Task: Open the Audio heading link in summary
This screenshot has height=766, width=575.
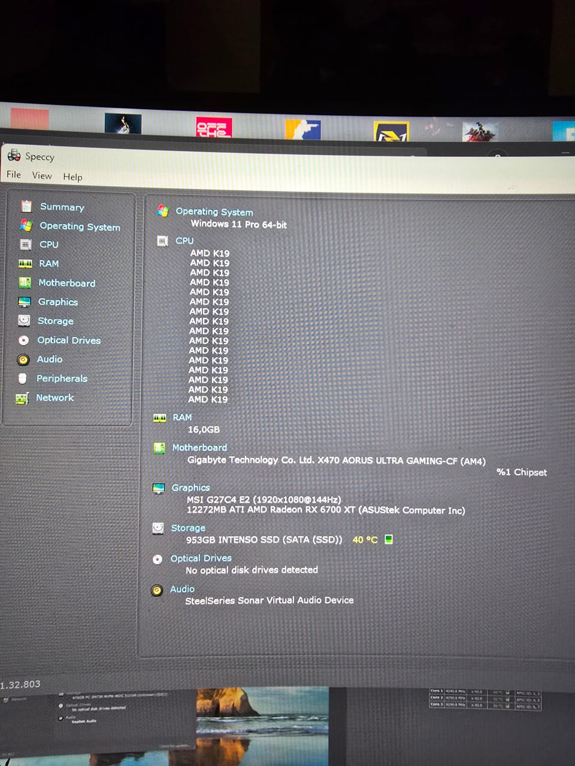Action: pyautogui.click(x=182, y=589)
